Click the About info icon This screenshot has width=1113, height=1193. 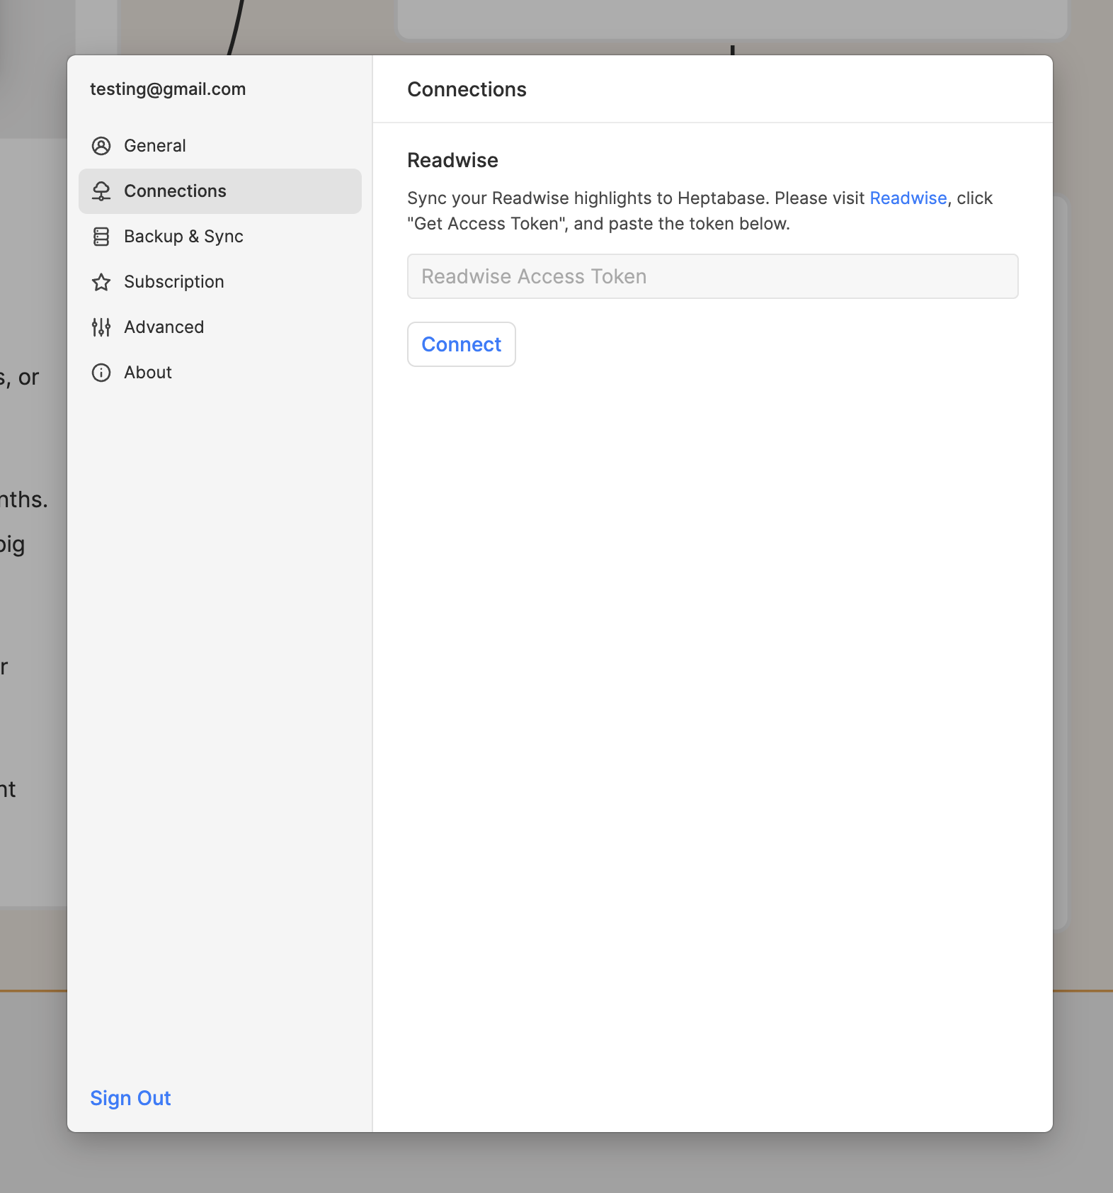[101, 373]
